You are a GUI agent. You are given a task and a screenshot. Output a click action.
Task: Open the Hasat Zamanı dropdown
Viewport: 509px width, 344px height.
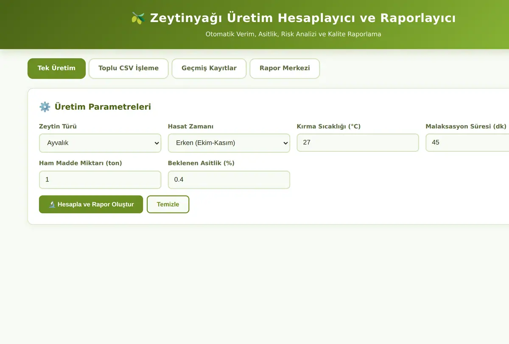229,143
